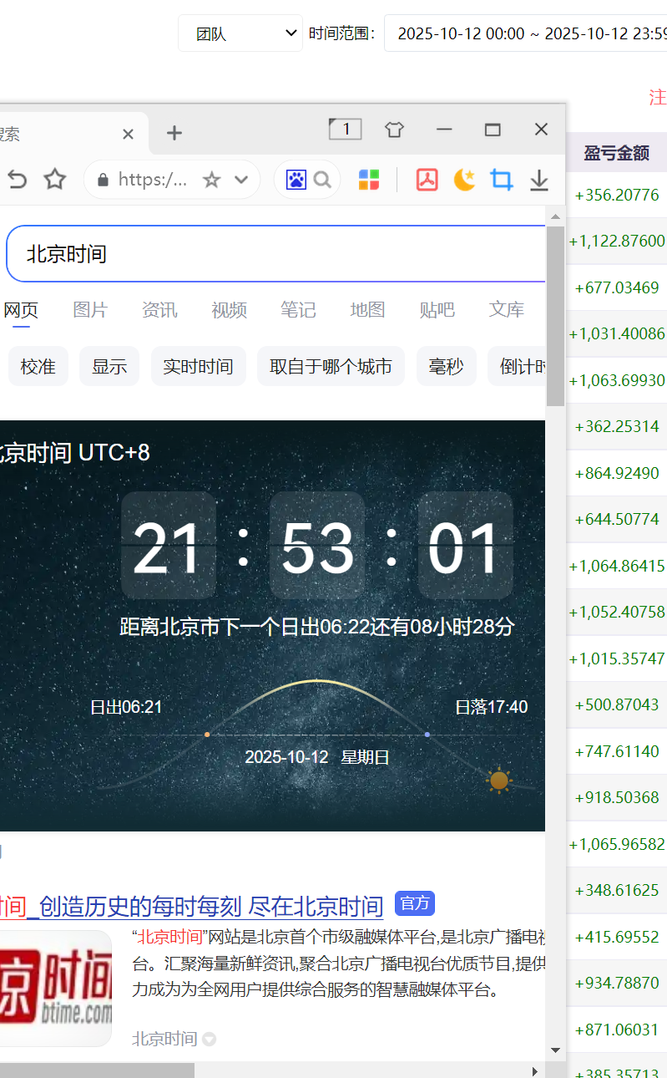
Task: Open the 创造历史的每时每刻 search result link
Action: tap(210, 906)
